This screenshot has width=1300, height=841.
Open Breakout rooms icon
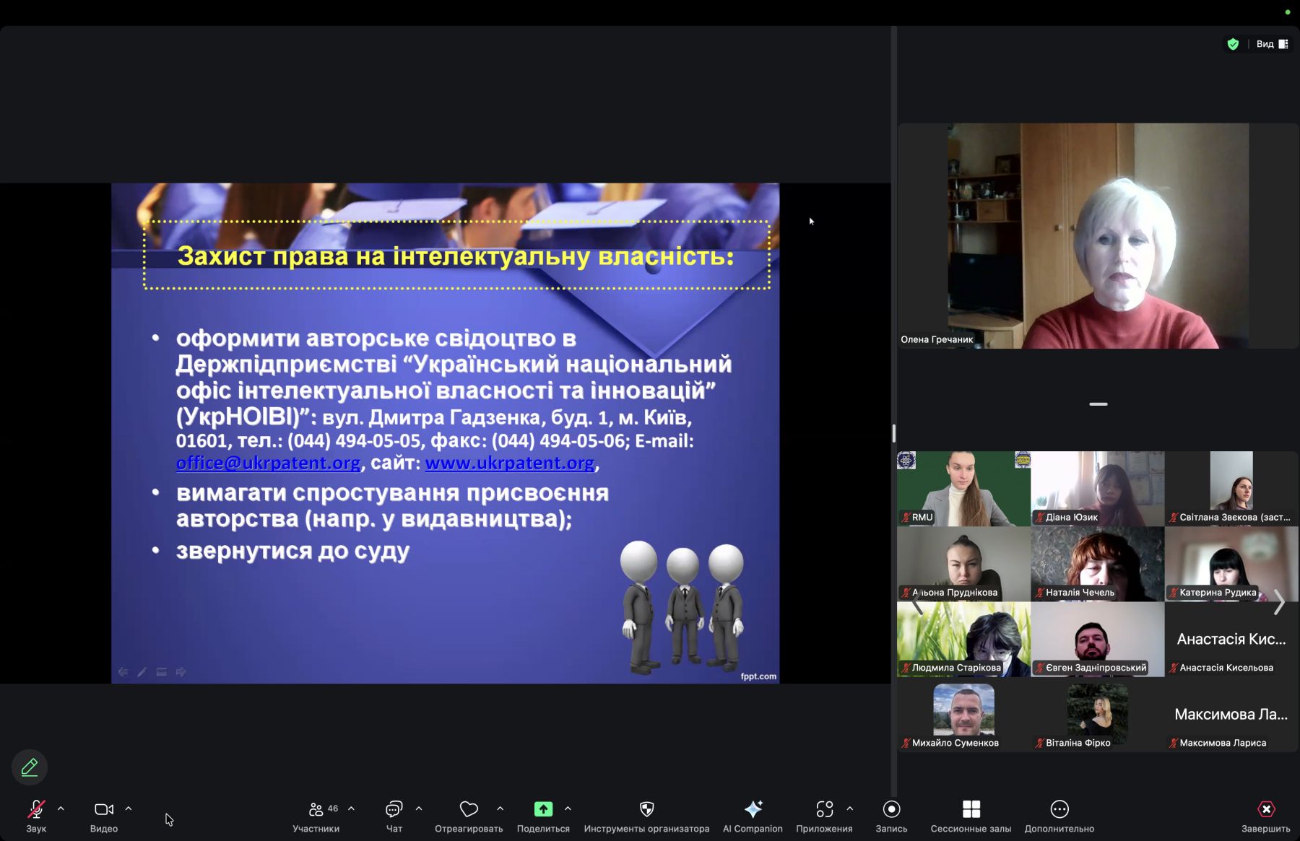click(971, 809)
